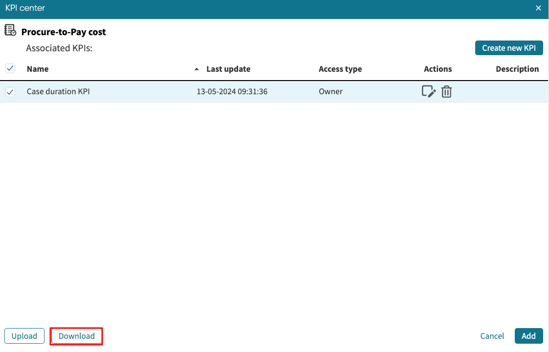Click the Description column header
The image size is (549, 352).
[517, 69]
